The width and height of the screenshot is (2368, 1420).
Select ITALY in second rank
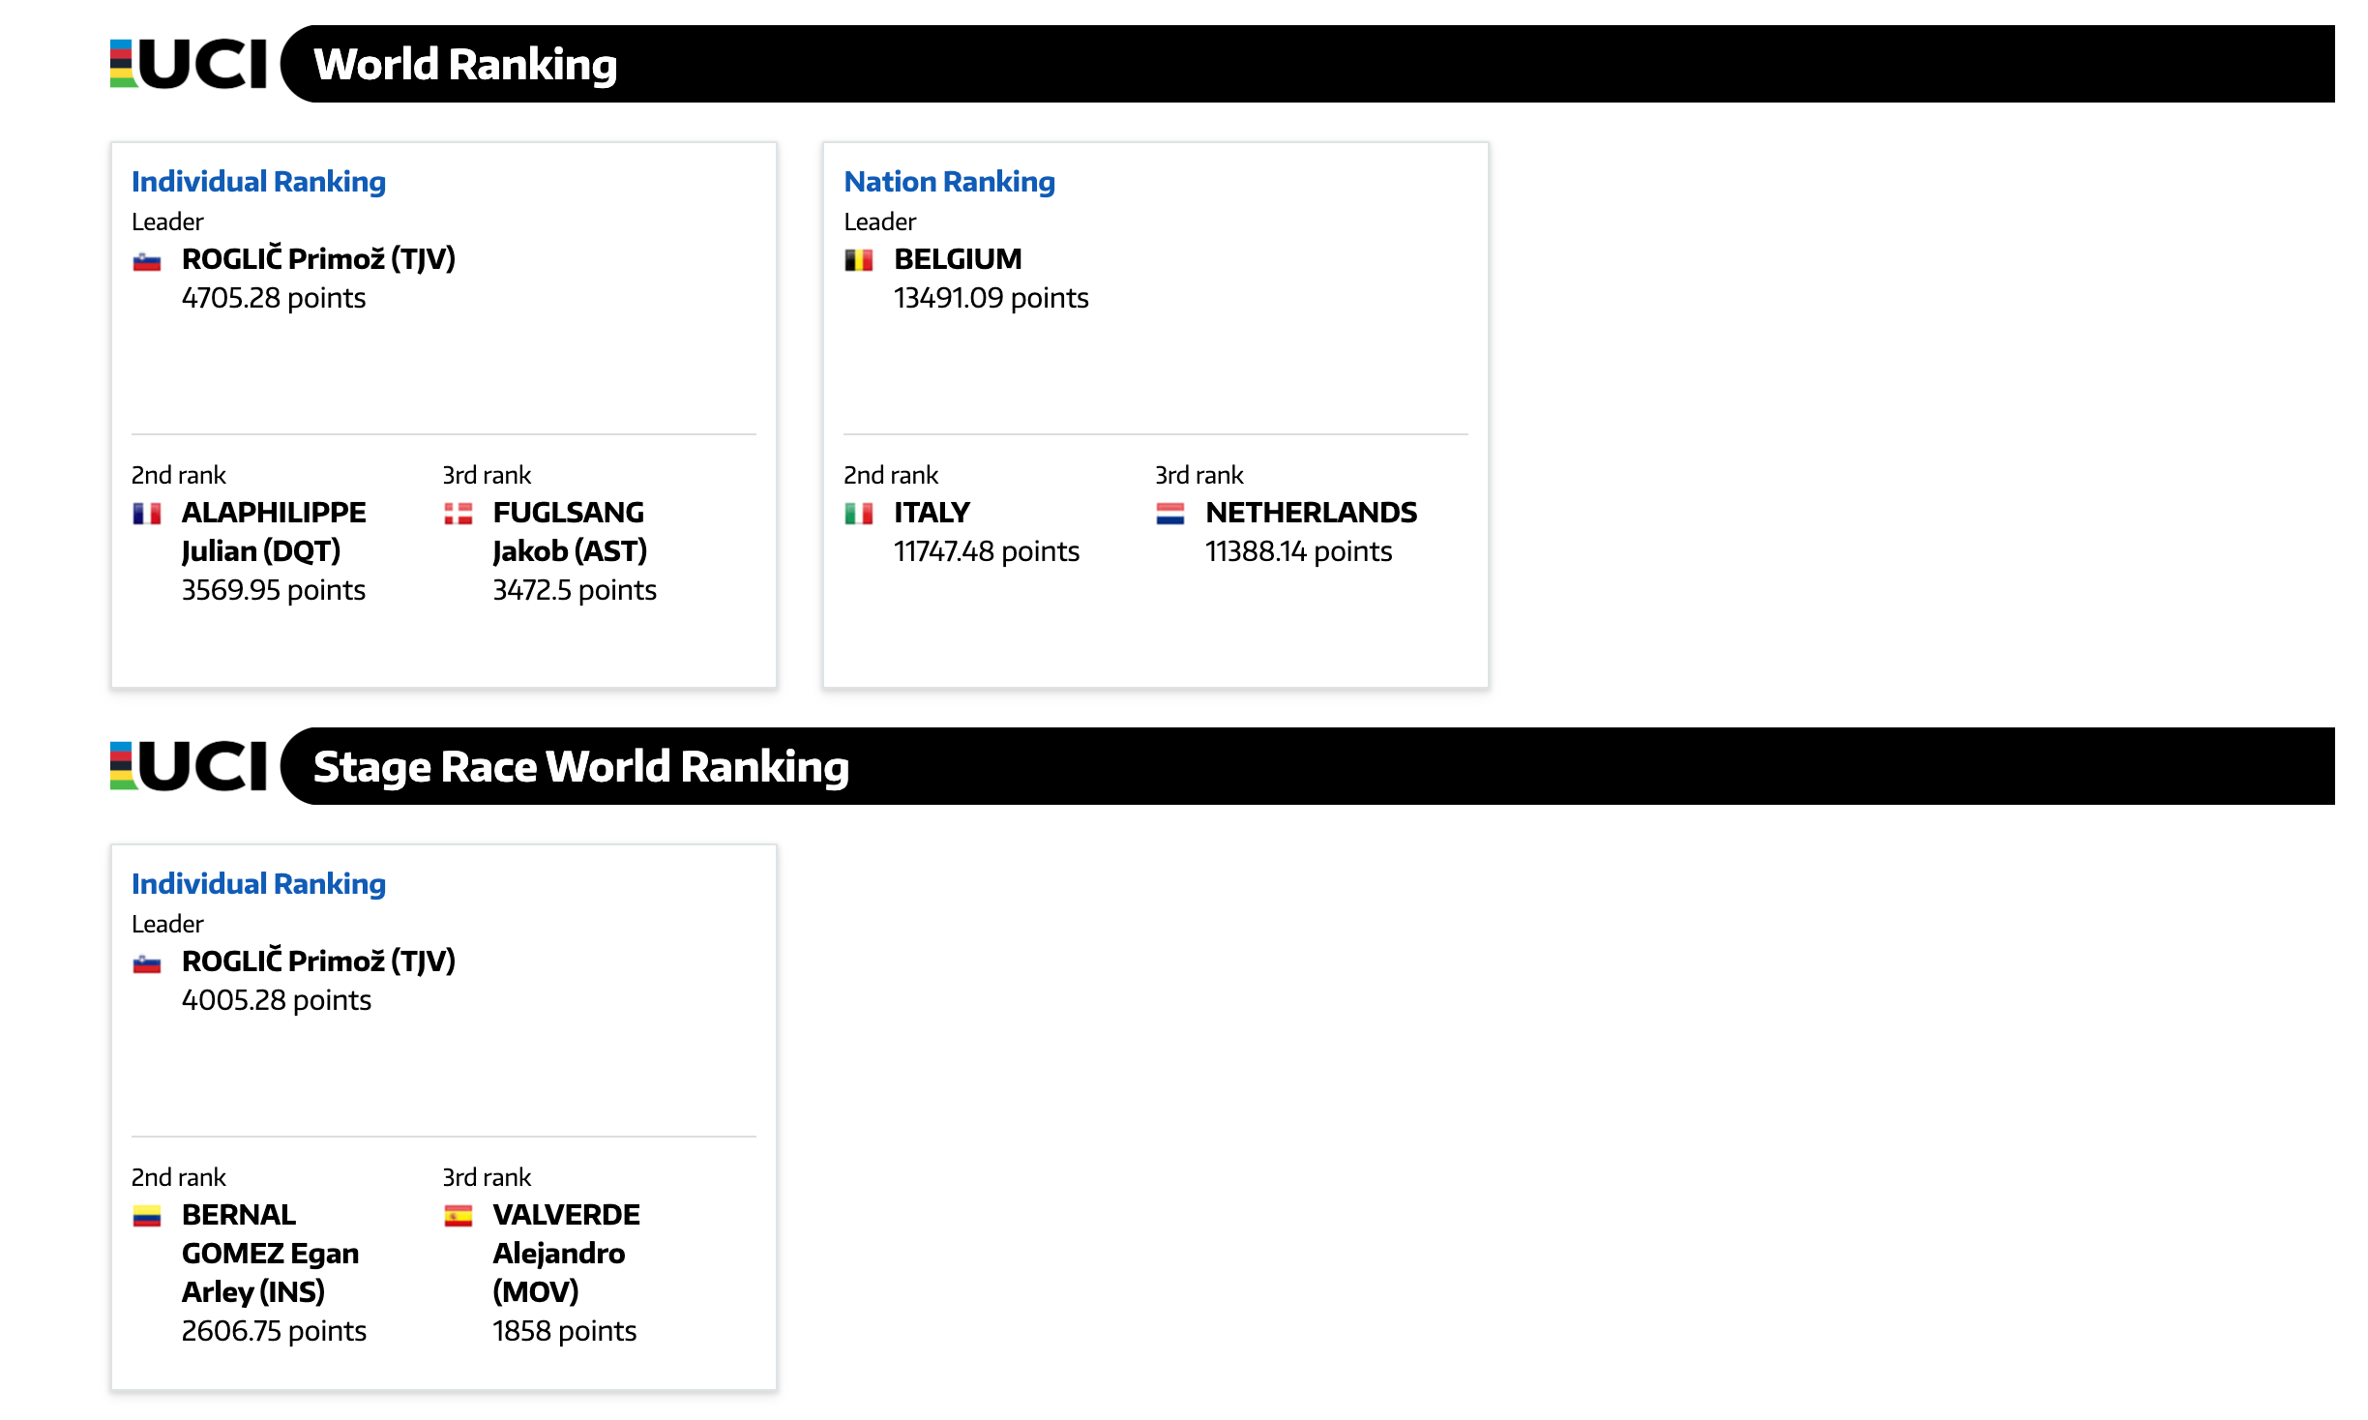(x=932, y=513)
